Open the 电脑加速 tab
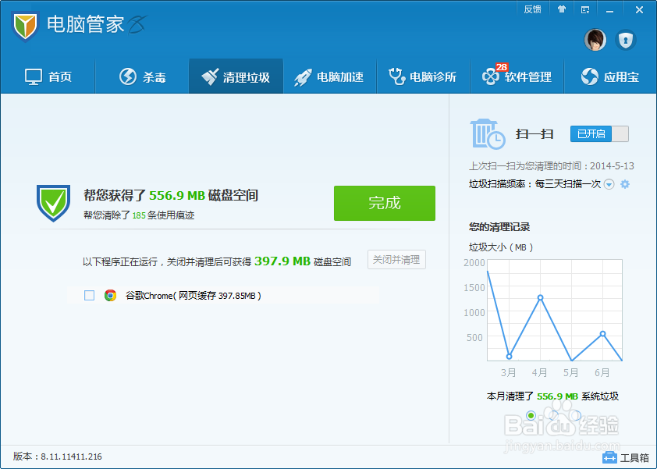 (x=330, y=76)
